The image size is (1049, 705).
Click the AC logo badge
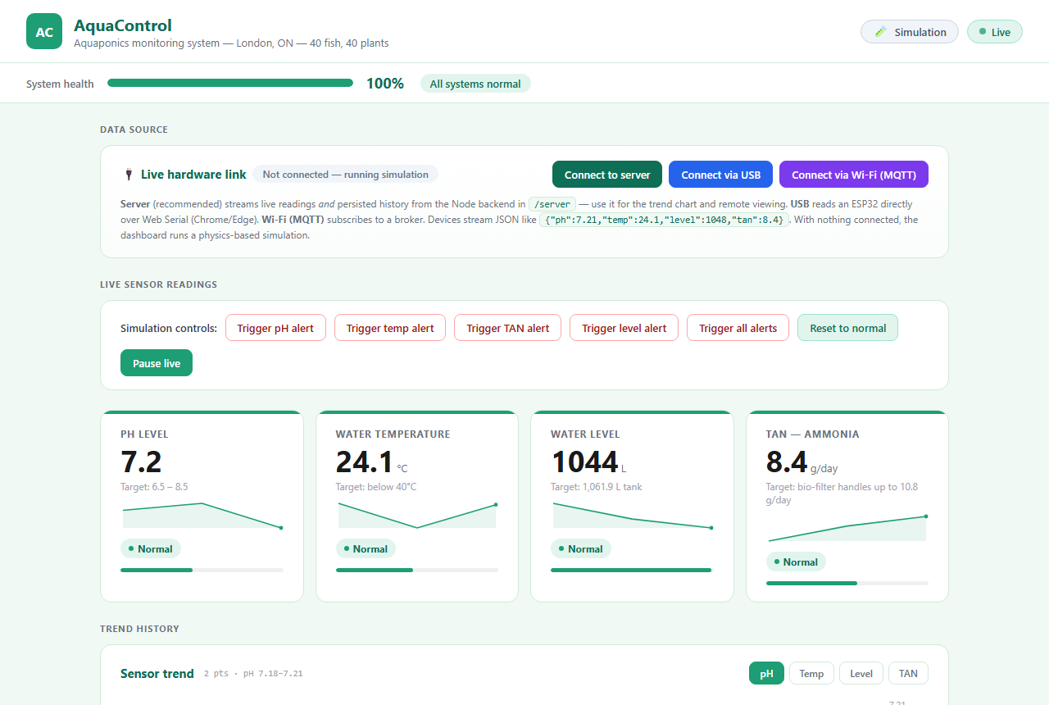[x=44, y=31]
